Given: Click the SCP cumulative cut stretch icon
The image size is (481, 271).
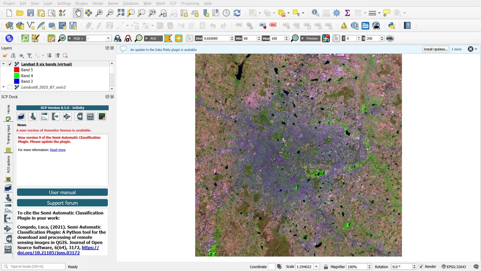Looking at the screenshot, I should click(118, 38).
